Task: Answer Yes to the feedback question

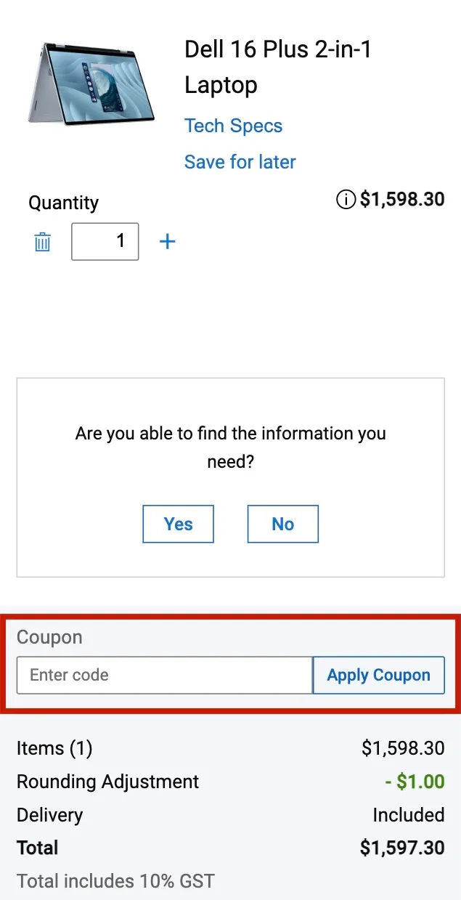Action: point(178,523)
